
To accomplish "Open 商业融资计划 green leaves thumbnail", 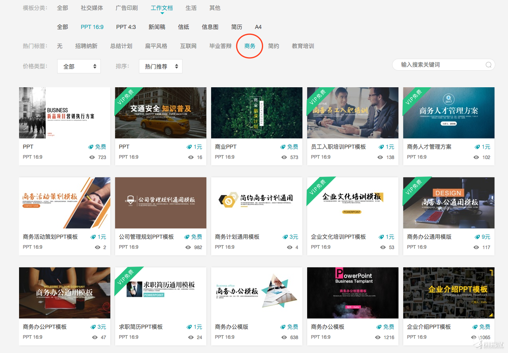I will 257,113.
